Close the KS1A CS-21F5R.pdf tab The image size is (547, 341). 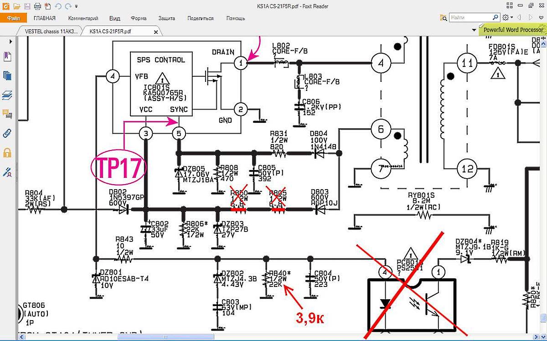[x=156, y=32]
